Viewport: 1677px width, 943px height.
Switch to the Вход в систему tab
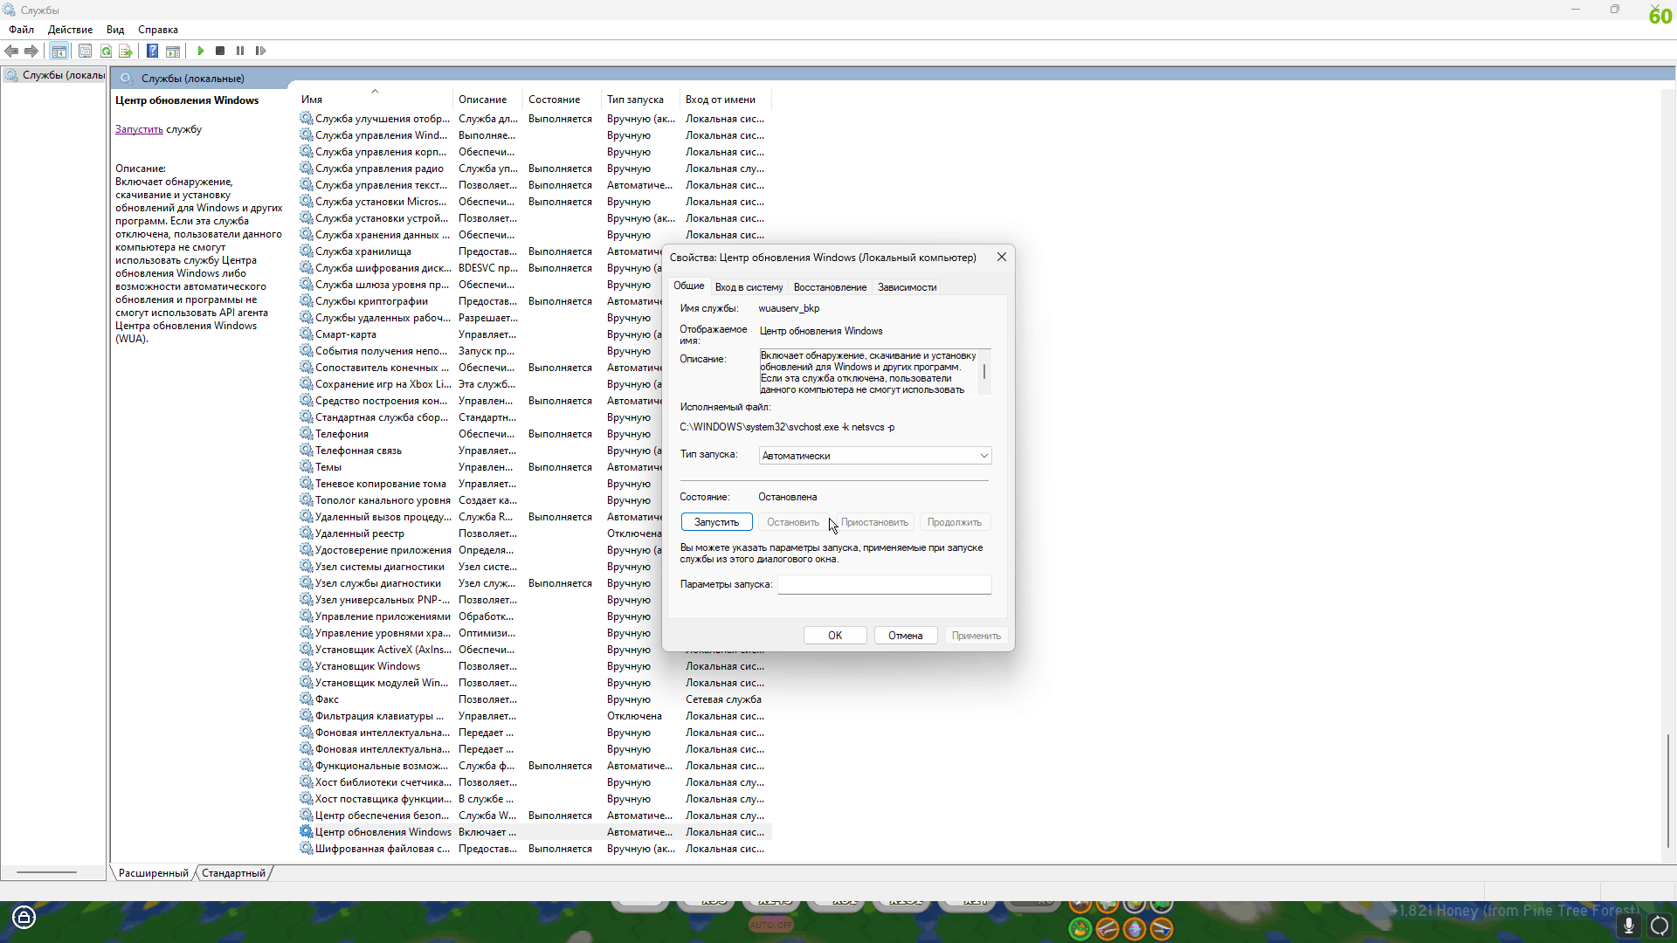click(x=749, y=287)
